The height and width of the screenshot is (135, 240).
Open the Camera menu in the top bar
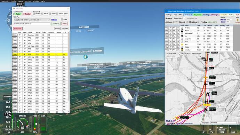point(20,1)
